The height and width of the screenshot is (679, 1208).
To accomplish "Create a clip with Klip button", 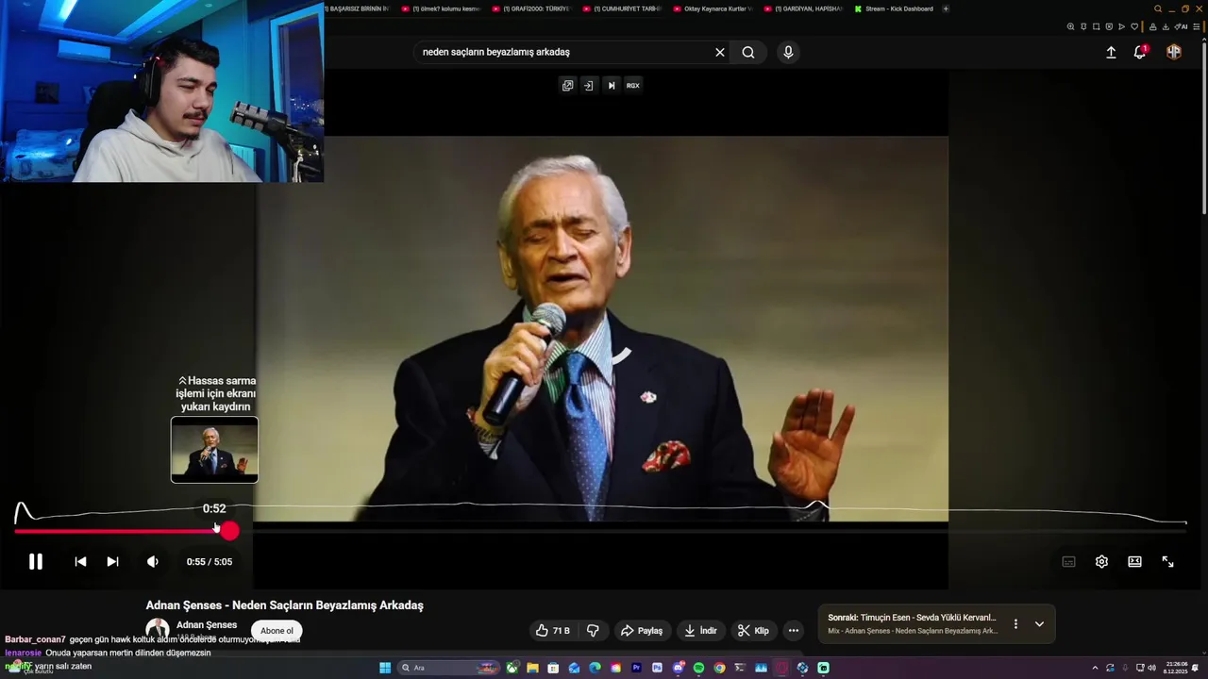I will coord(753,631).
